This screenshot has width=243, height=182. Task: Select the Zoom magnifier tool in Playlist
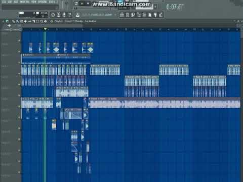click(42, 21)
